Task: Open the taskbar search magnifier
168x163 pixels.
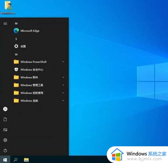Action: (x=15, y=160)
